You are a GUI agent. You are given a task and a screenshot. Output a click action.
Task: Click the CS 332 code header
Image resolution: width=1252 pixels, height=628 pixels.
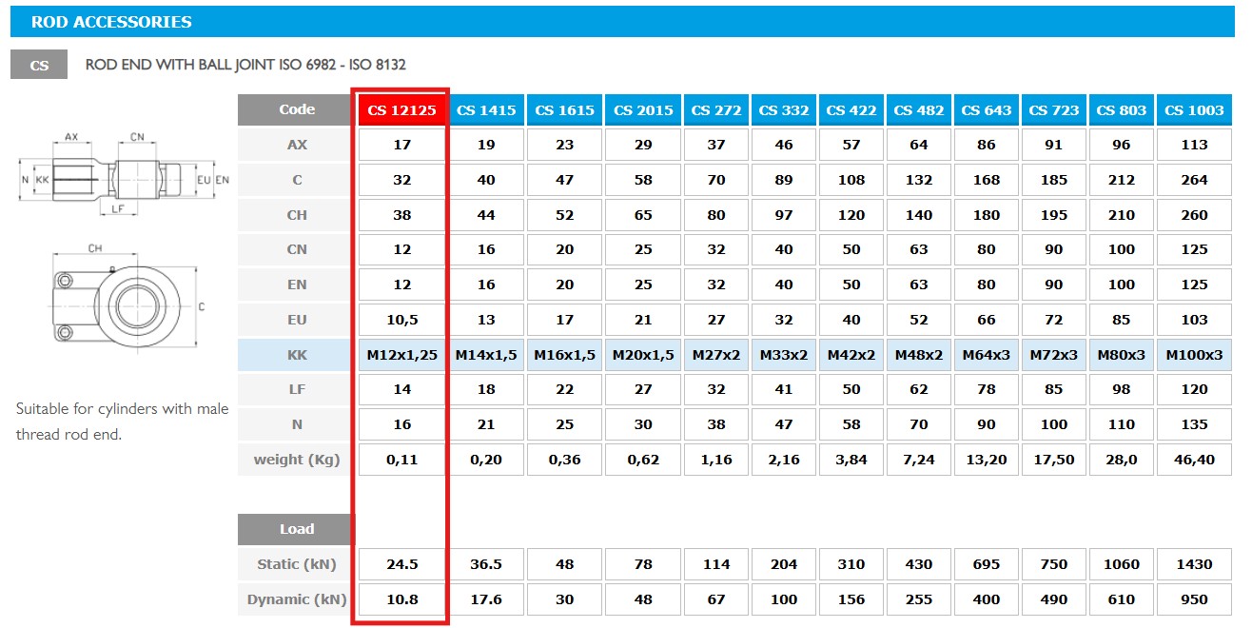click(x=784, y=109)
